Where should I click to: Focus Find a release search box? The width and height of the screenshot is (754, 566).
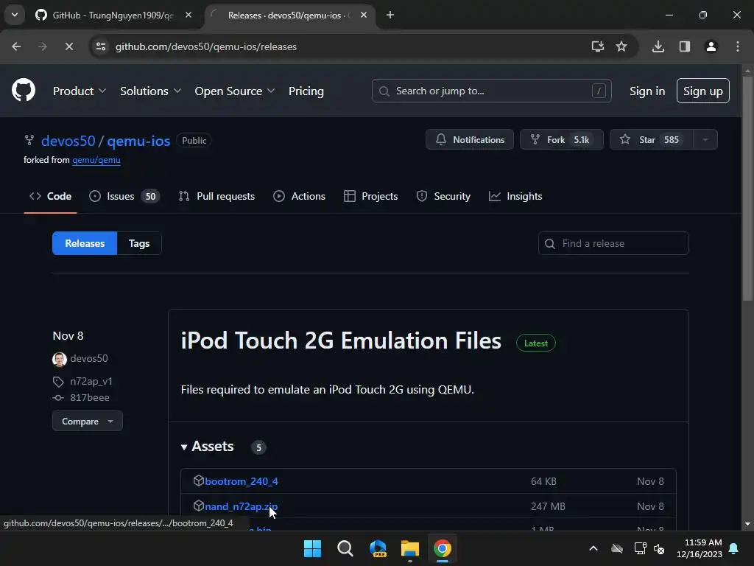tap(613, 243)
